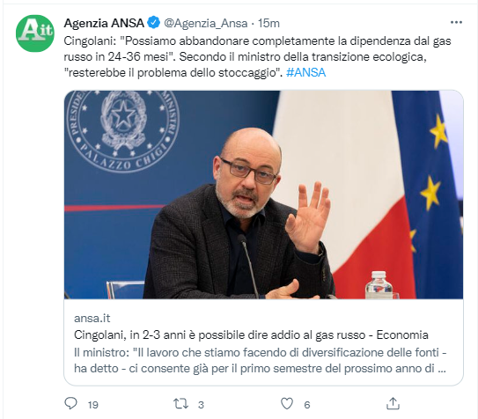Click the Agenzia ANSA profile avatar
The image size is (478, 419).
point(35,33)
